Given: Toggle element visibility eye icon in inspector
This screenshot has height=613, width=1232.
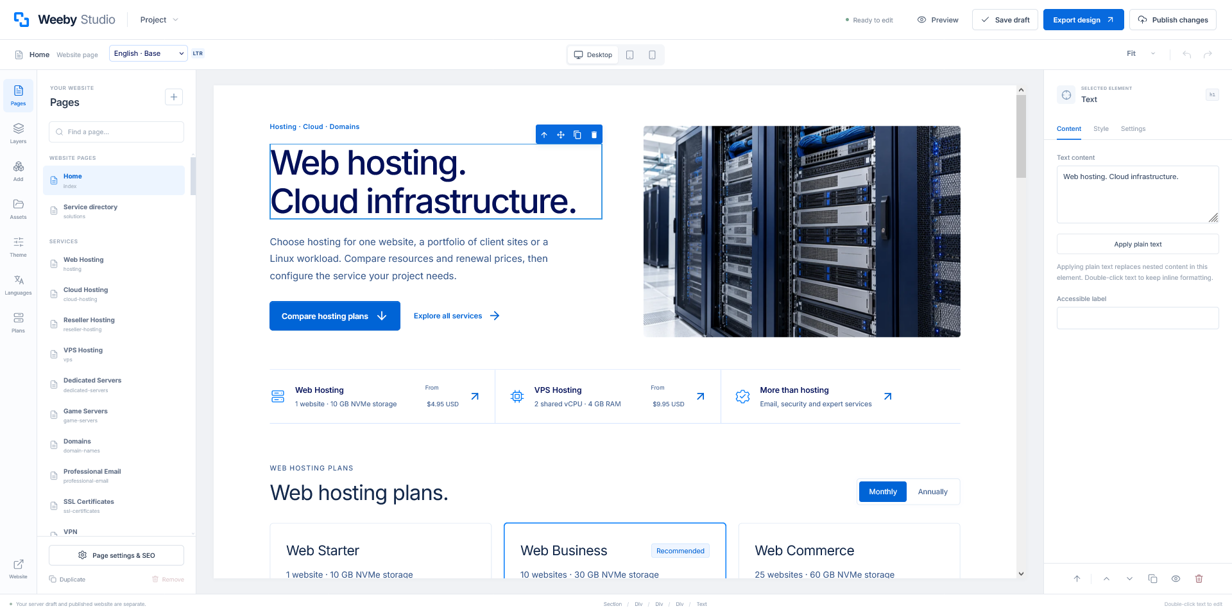Looking at the screenshot, I should point(1176,578).
